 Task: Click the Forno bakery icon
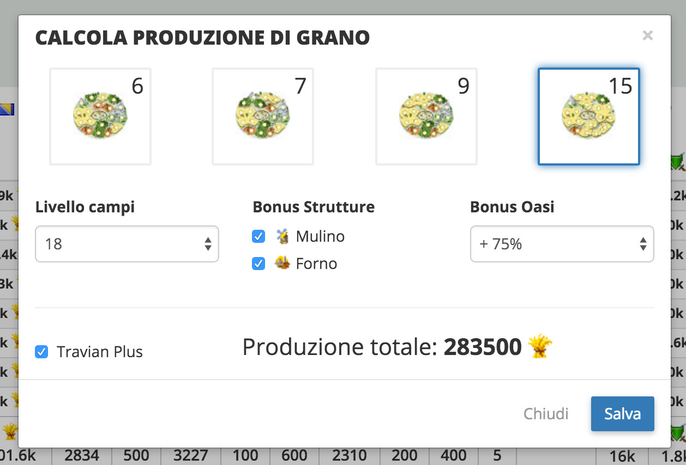coord(282,264)
